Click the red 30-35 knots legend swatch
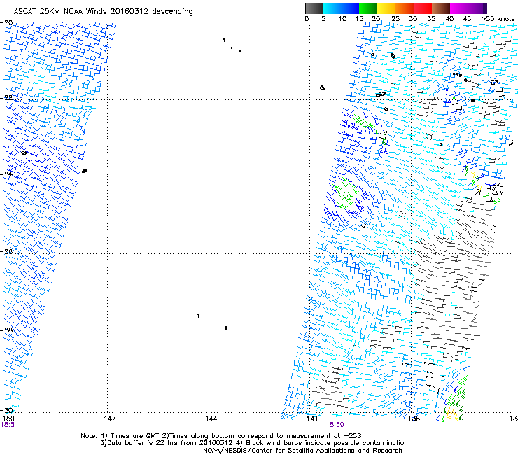This screenshot has width=518, height=455. point(423,8)
